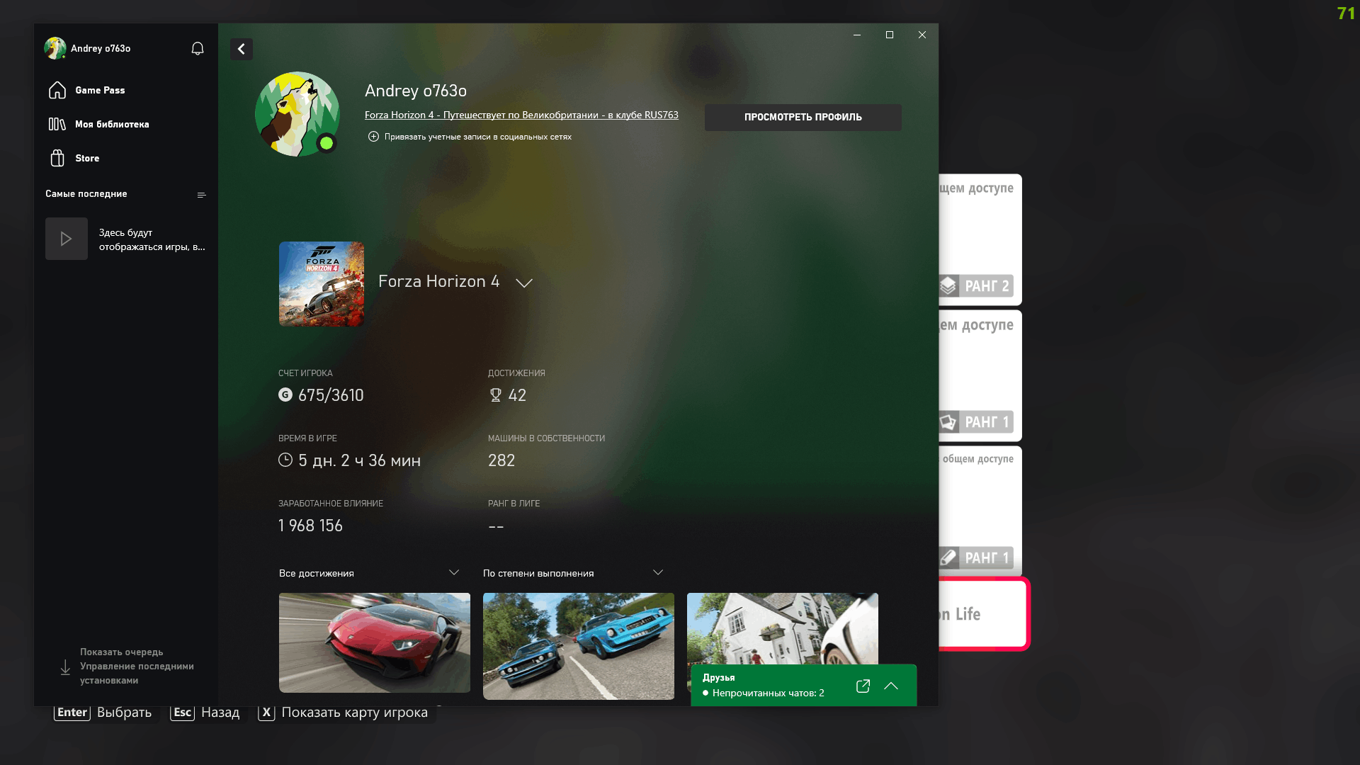
Task: Pop out the Friends panel with the window icon
Action: coord(863,686)
